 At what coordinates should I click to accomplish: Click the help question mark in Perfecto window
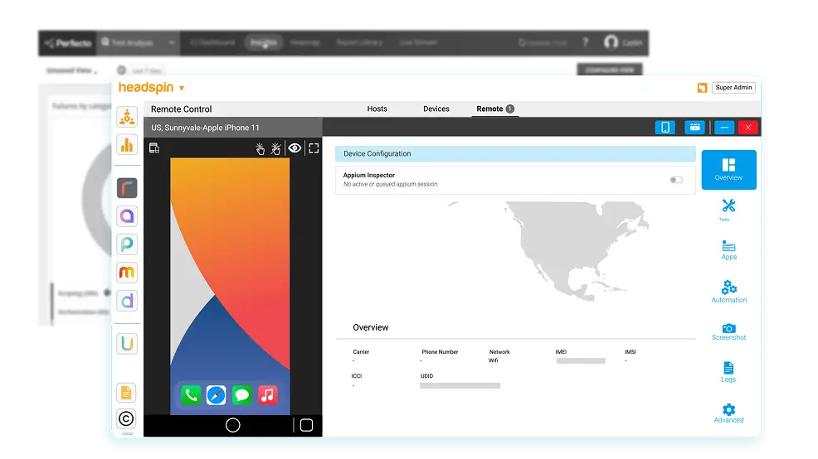tap(586, 42)
